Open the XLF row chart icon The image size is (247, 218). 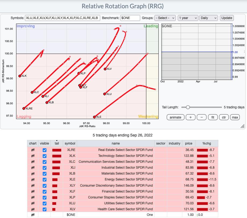[33, 191]
